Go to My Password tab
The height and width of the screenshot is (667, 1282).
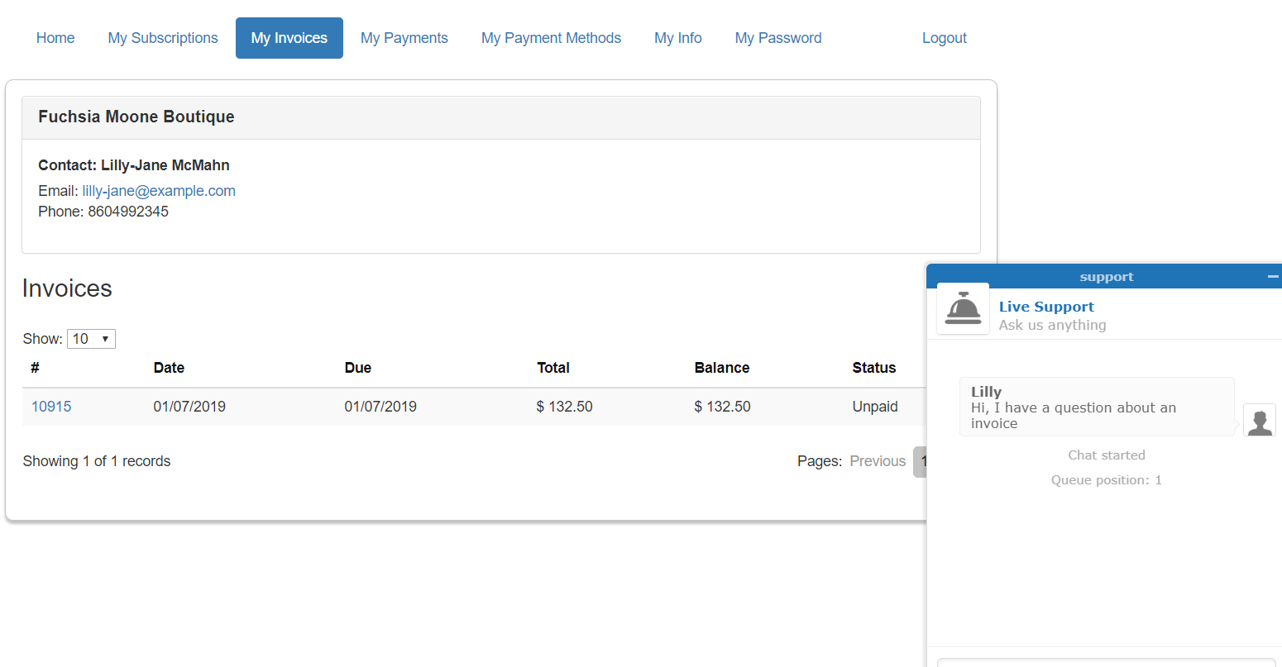[x=778, y=38]
